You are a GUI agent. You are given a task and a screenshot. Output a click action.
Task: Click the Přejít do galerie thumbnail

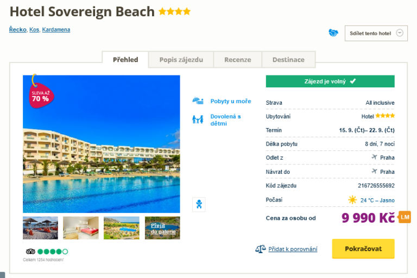[x=162, y=228]
